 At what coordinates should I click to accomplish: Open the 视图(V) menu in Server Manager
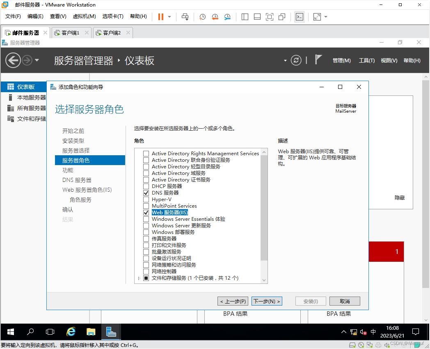[x=389, y=61]
